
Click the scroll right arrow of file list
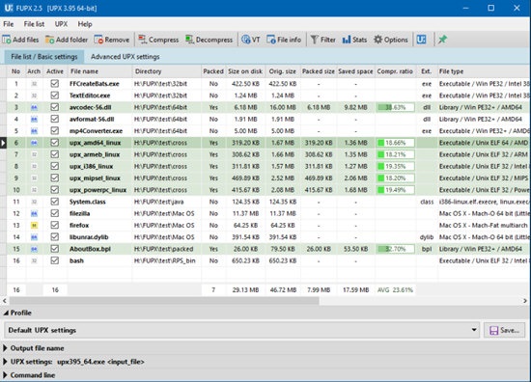coord(525,300)
